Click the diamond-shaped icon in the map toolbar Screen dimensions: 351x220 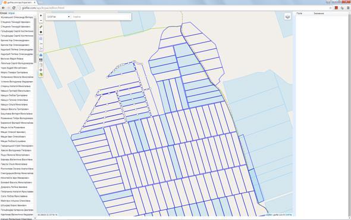[x=40, y=70]
